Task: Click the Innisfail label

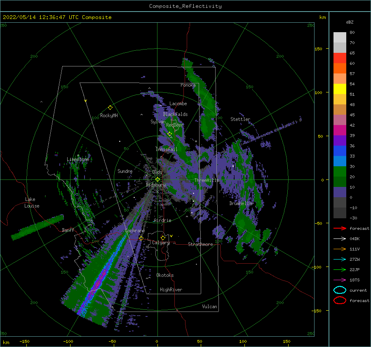Action: 167,149
